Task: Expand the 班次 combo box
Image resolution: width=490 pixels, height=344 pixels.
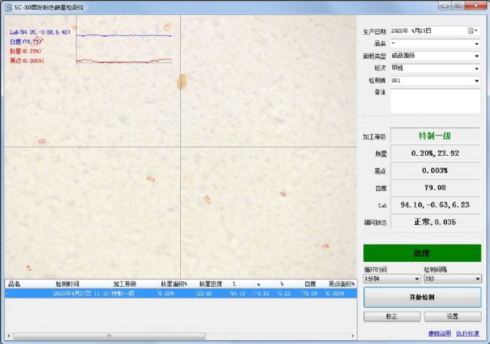Action: pos(476,68)
